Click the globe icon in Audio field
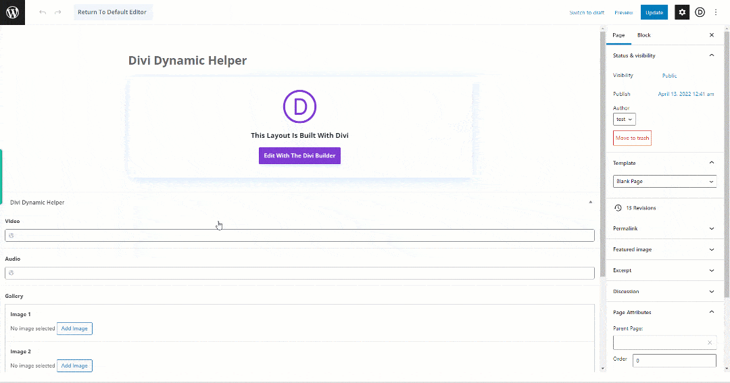 pyautogui.click(x=11, y=273)
